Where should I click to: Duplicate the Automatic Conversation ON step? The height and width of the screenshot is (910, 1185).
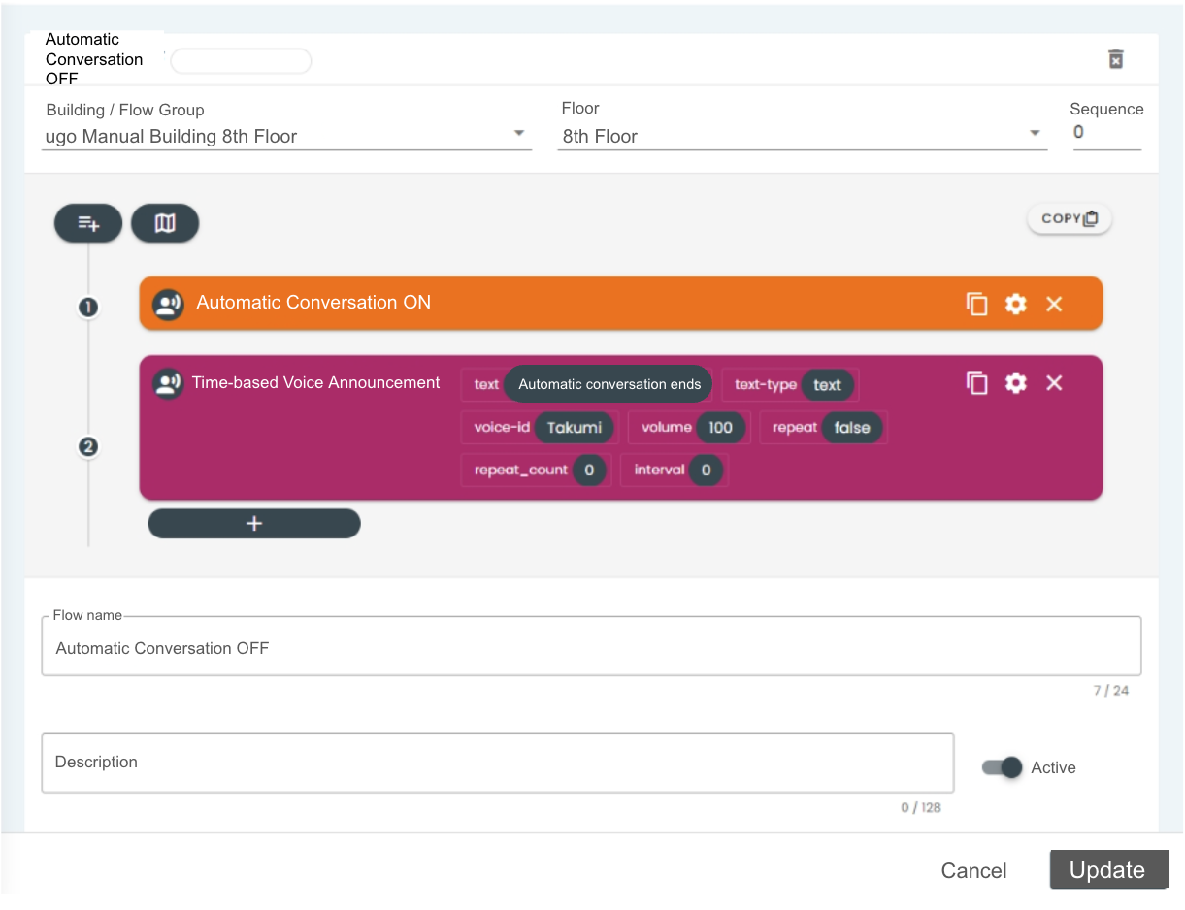click(976, 304)
